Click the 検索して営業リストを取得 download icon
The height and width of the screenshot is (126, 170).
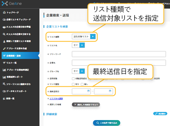point(4,41)
